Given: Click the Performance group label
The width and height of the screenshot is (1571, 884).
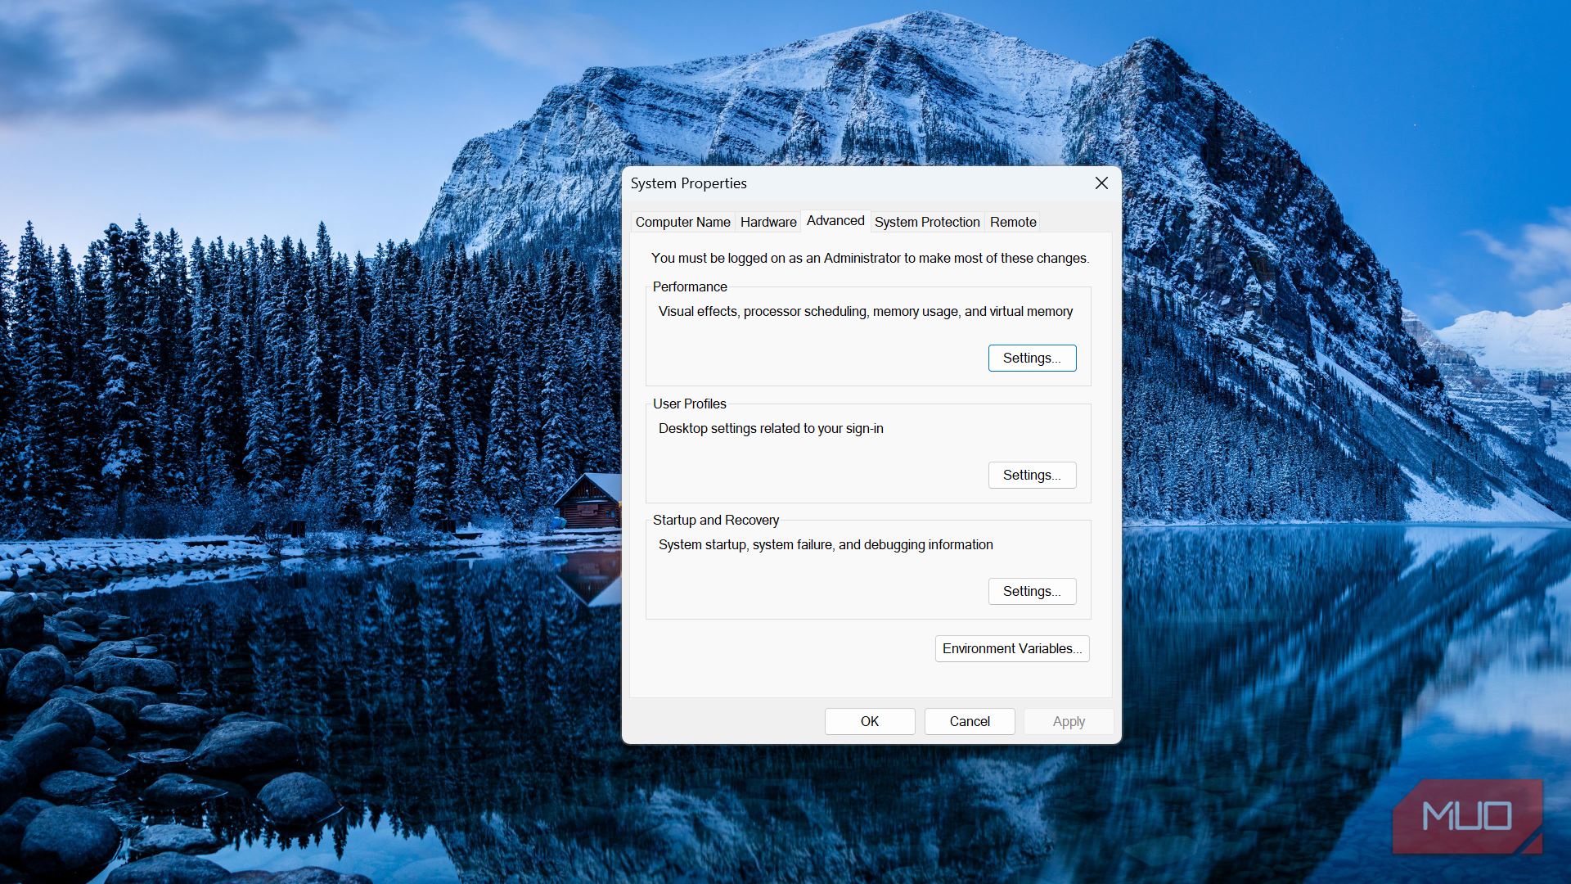Looking at the screenshot, I should 690,286.
